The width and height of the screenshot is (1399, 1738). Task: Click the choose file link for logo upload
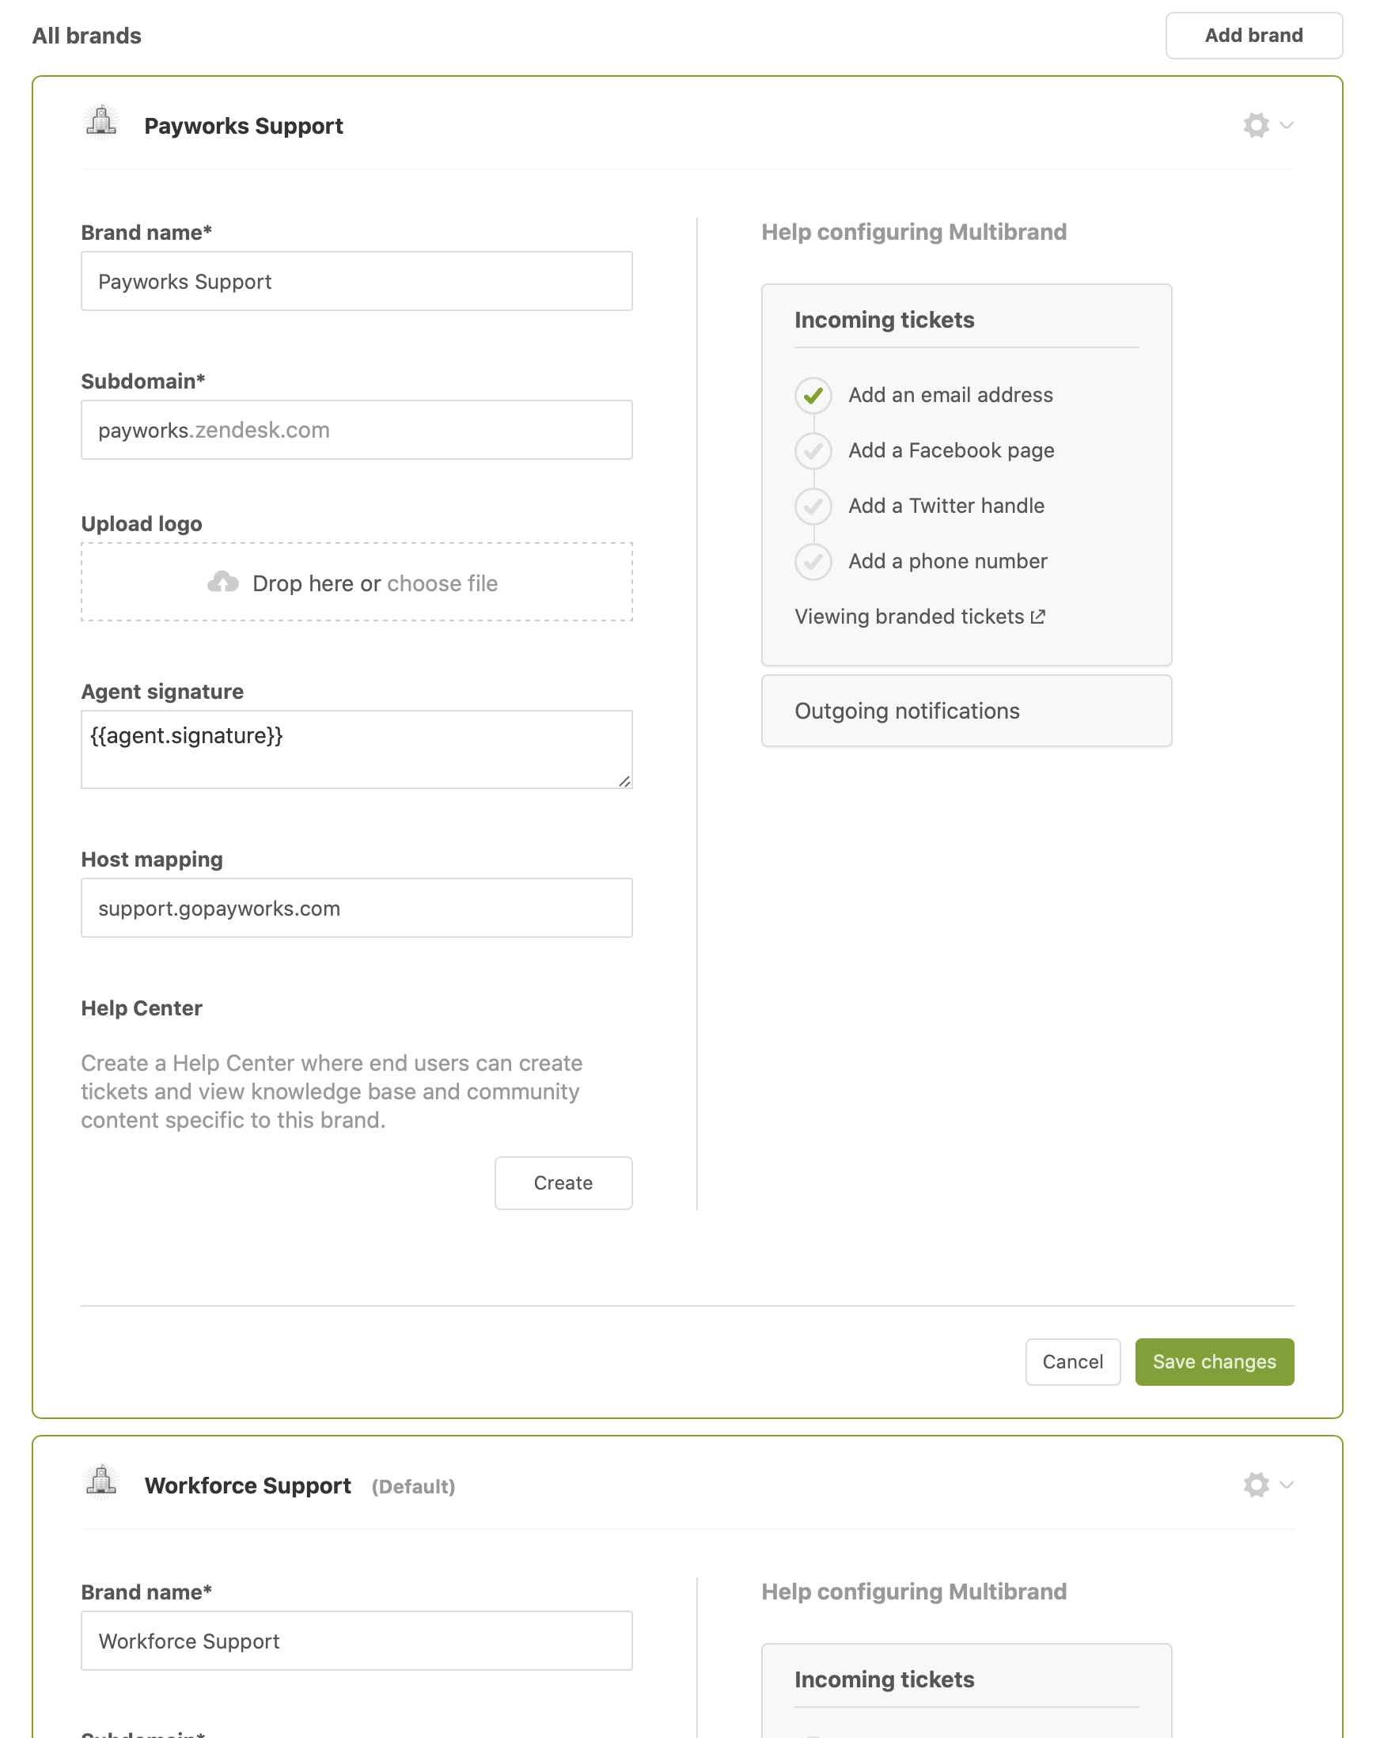pyautogui.click(x=442, y=582)
